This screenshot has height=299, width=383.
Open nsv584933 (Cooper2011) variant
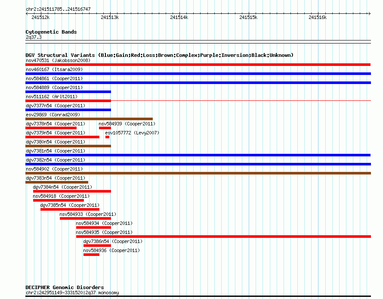88,214
